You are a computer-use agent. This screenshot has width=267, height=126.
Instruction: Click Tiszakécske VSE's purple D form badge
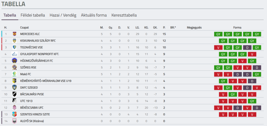click(247, 47)
